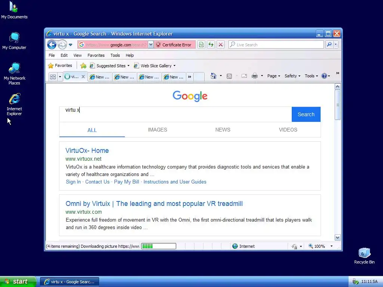Click the address bar URL field
The width and height of the screenshot is (383, 287).
[x=113, y=45]
